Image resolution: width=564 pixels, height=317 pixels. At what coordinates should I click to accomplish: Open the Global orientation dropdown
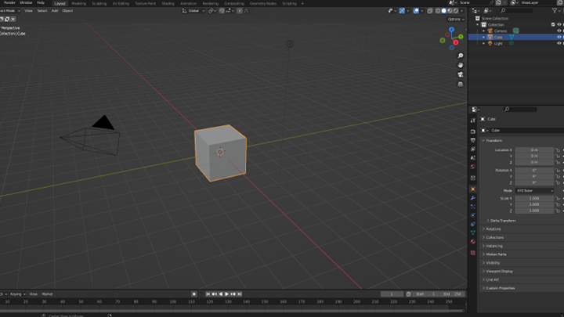click(x=193, y=11)
